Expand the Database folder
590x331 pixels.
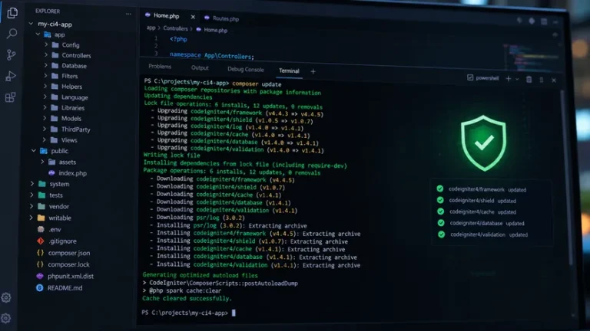click(45, 65)
